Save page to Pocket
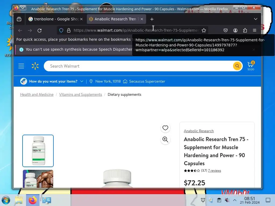The height and width of the screenshot is (206, 275). (226, 31)
